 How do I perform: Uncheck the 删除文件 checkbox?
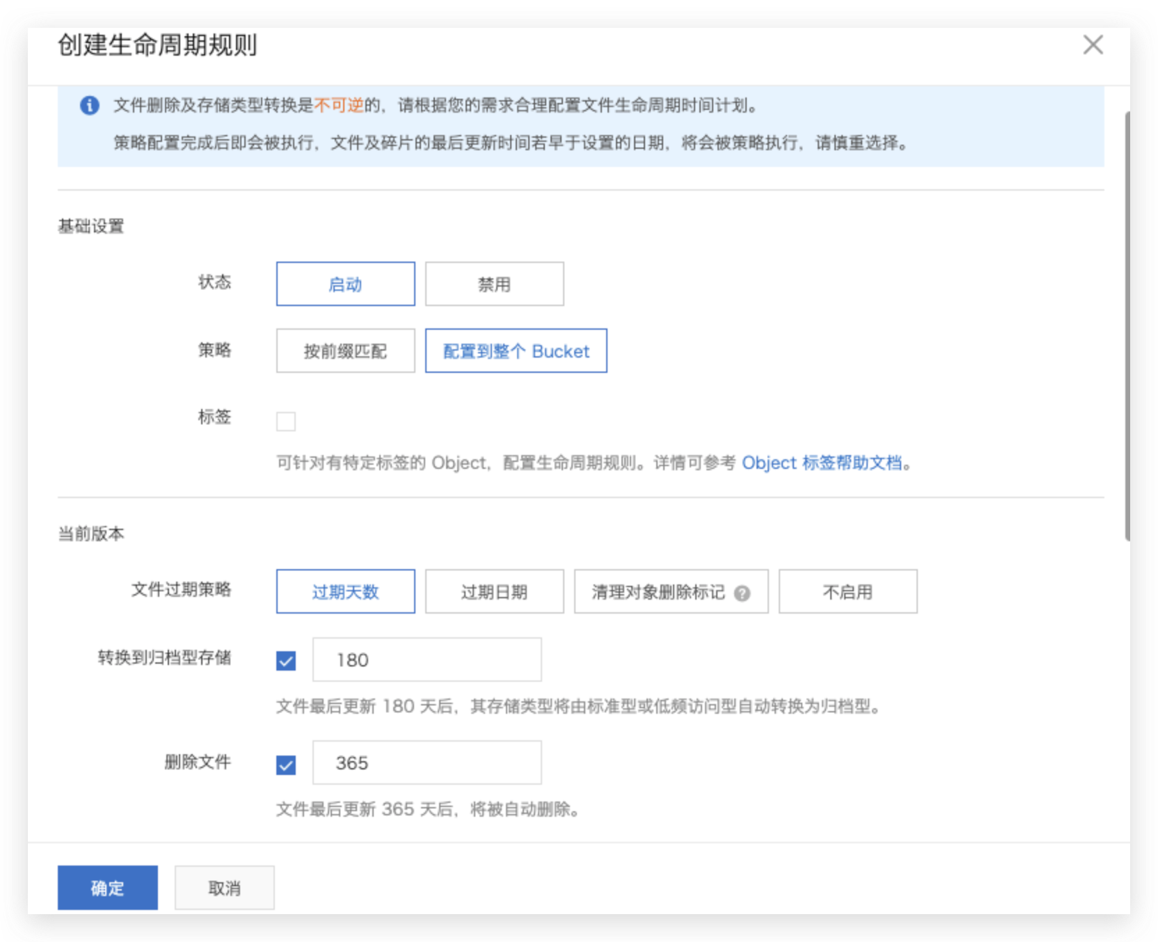[x=286, y=765]
